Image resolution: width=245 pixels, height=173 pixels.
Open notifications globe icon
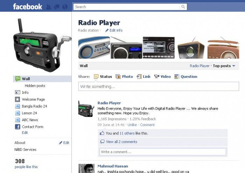(65, 7)
